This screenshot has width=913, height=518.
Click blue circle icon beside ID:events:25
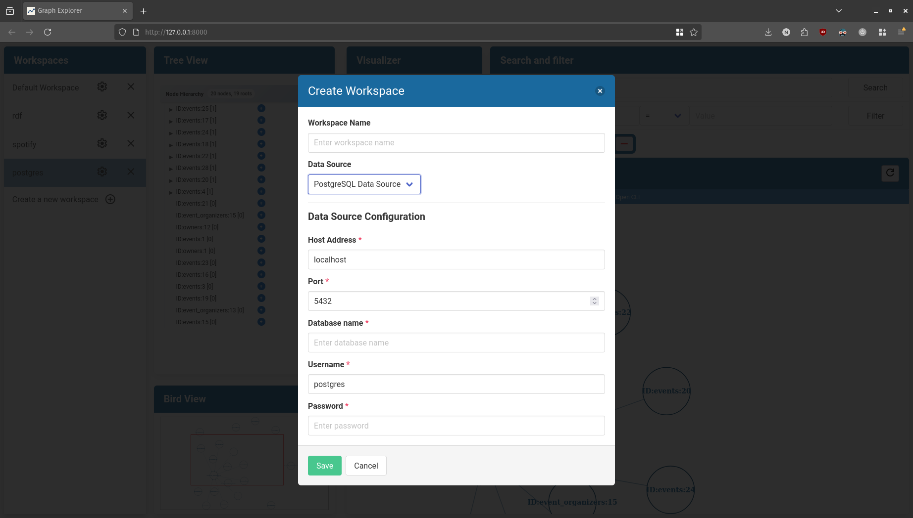point(261,108)
